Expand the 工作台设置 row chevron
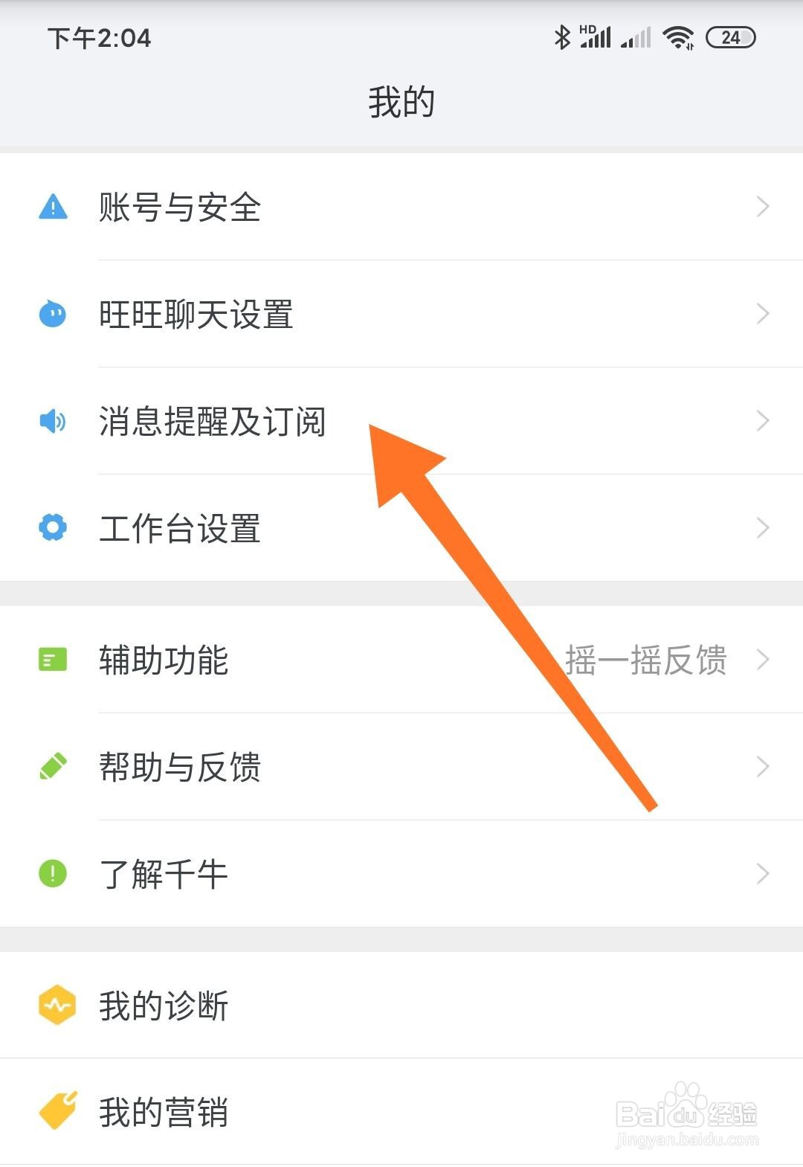The width and height of the screenshot is (803, 1167). pyautogui.click(x=763, y=528)
